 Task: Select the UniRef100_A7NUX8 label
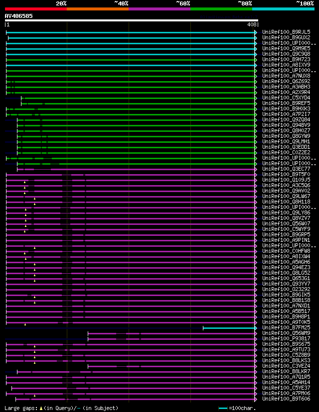coord(286,76)
